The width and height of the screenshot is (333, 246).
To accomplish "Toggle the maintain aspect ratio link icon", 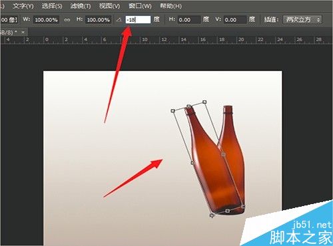I will click(67, 20).
